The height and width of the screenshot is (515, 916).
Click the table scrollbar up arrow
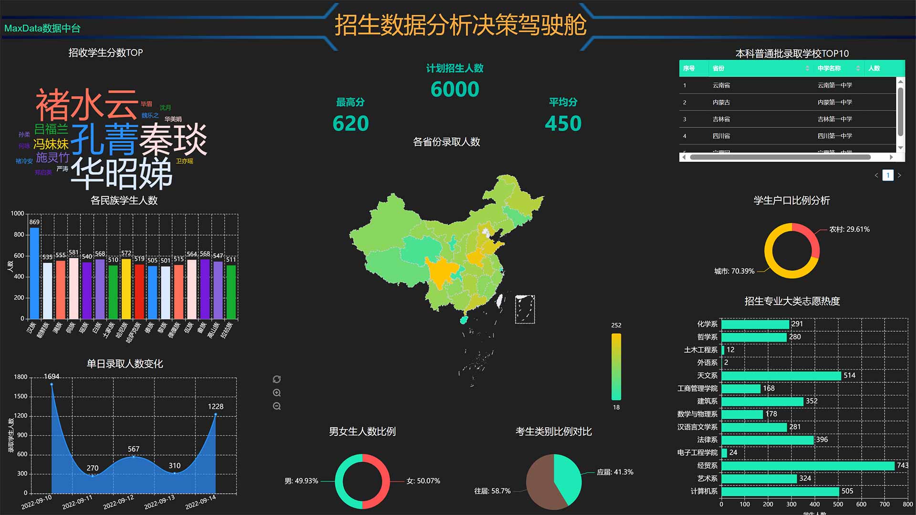click(x=900, y=82)
